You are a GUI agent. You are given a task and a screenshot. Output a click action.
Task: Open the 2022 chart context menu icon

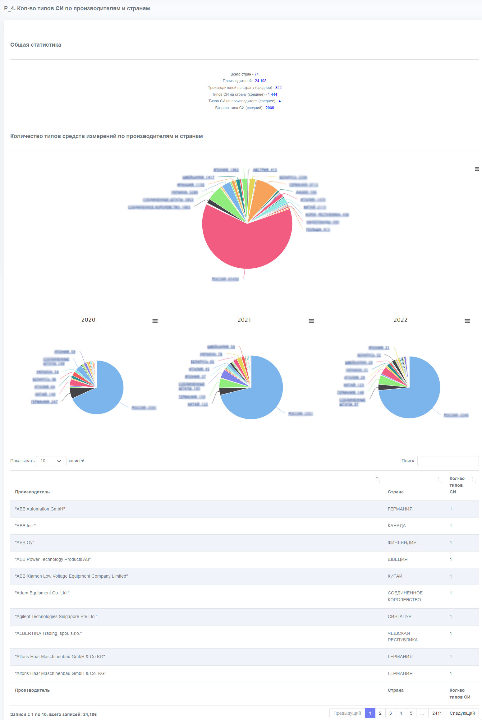[x=467, y=321]
